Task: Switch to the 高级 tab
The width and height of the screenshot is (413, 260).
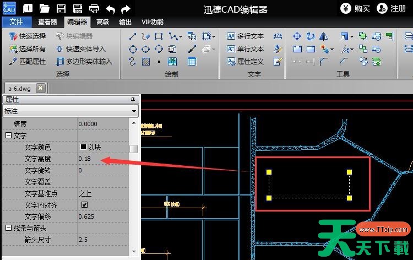Action: click(x=103, y=22)
